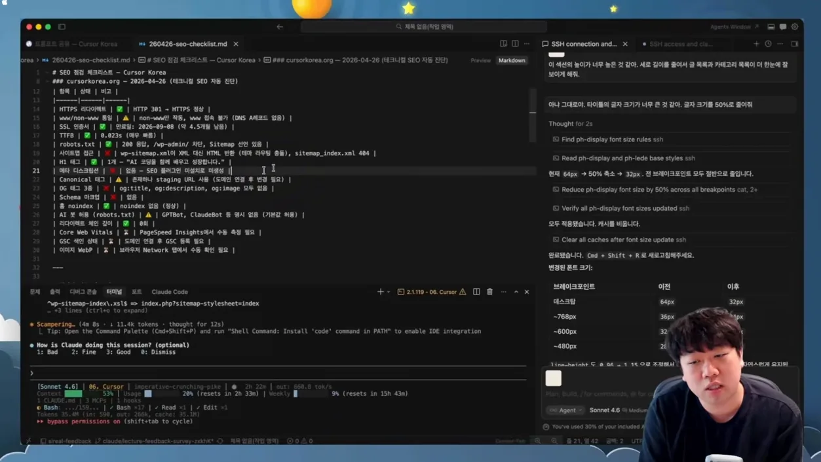
Task: Switch to Markdown mode
Action: 512,60
